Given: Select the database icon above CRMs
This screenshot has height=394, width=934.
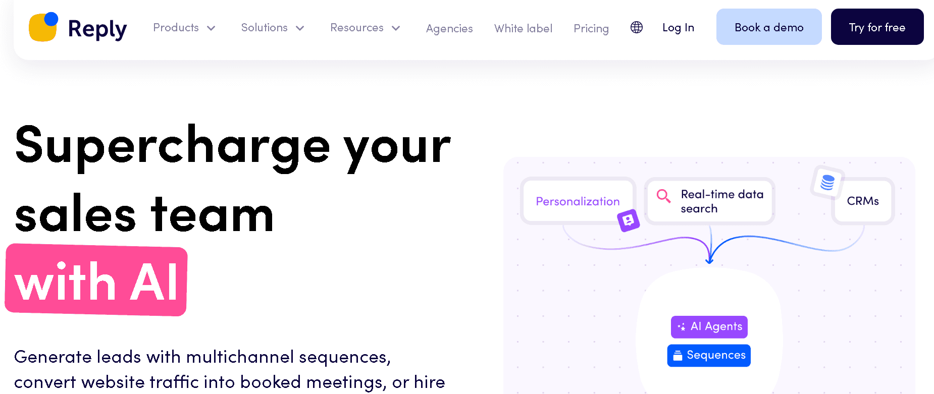Looking at the screenshot, I should 826,182.
